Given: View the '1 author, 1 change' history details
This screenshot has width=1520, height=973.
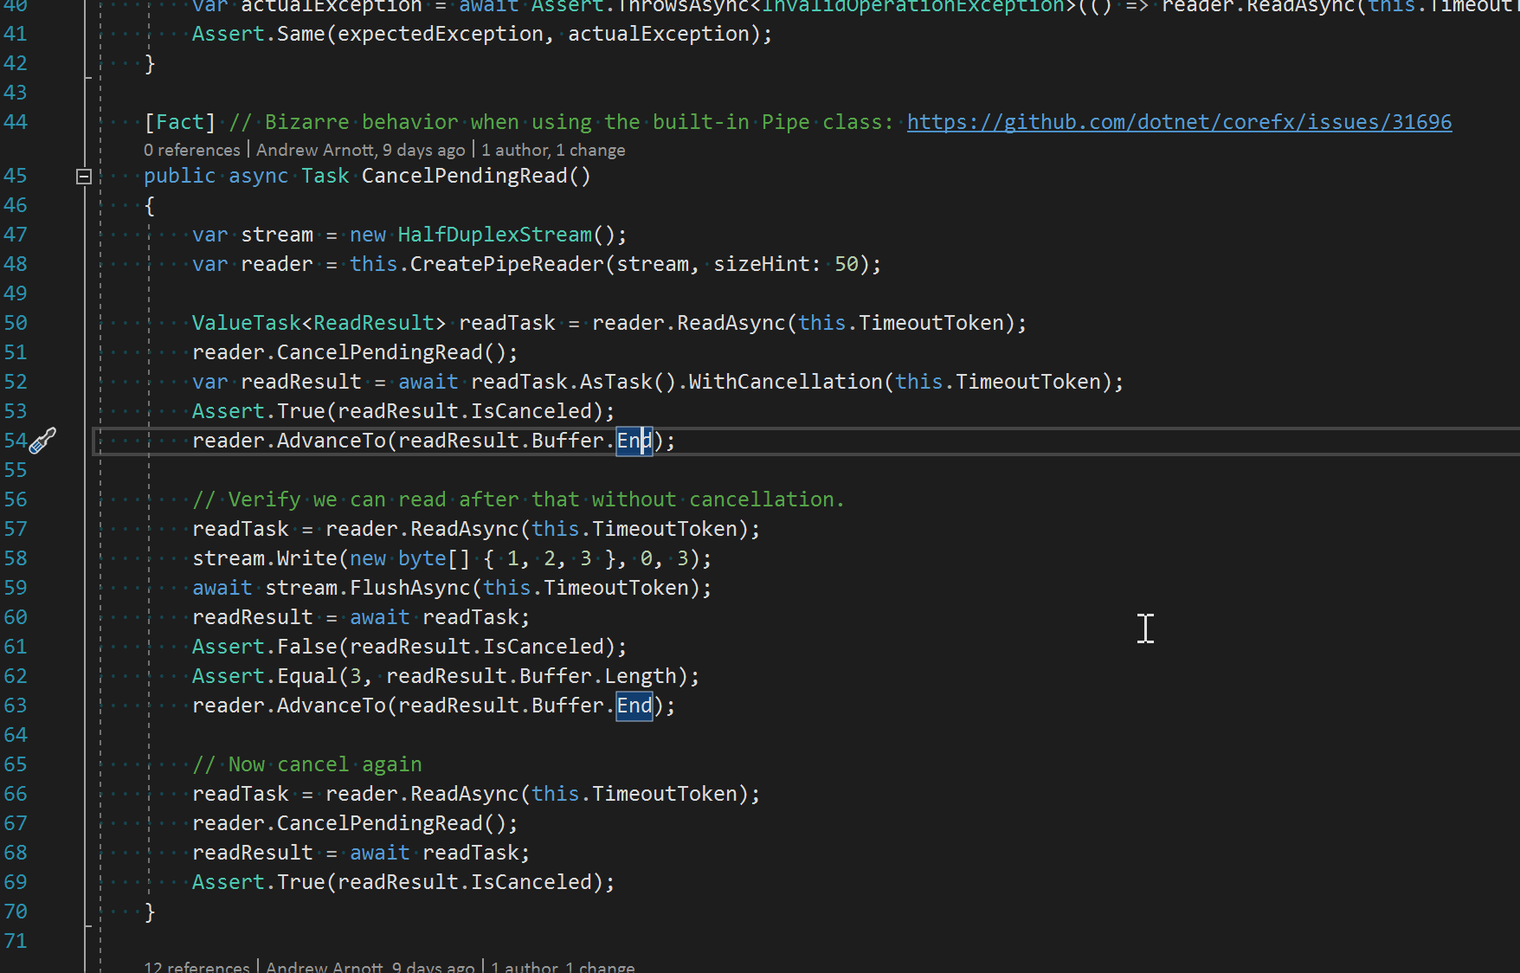Looking at the screenshot, I should (x=552, y=149).
